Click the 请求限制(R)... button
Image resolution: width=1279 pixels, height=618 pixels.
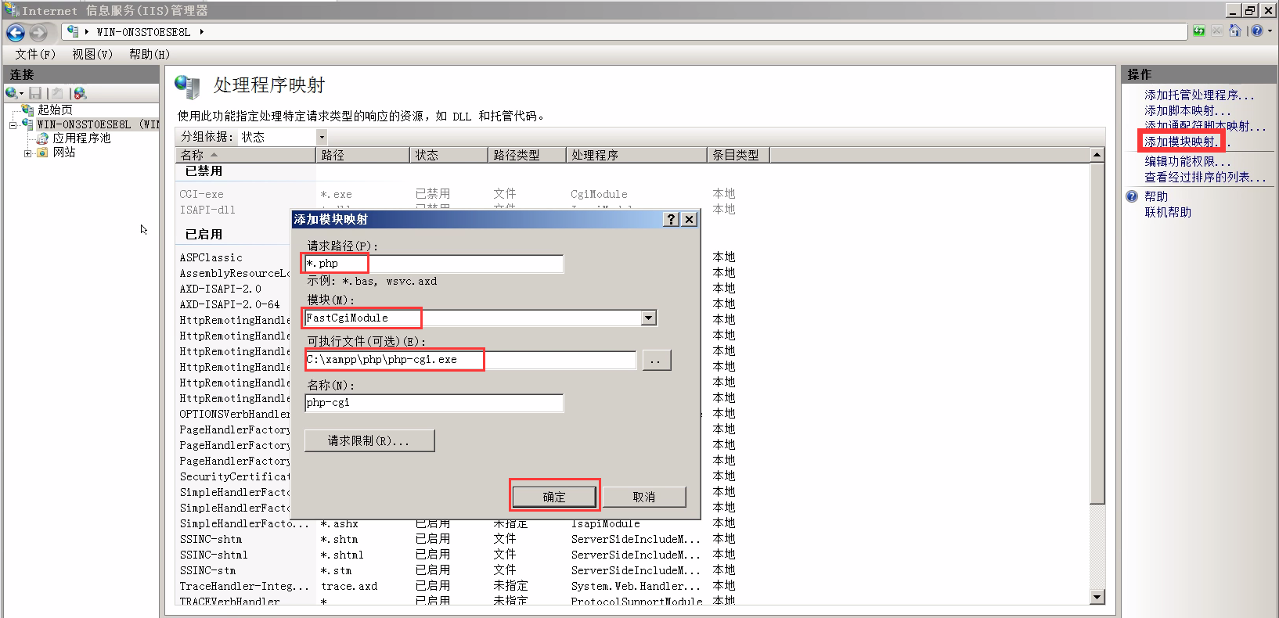point(369,441)
